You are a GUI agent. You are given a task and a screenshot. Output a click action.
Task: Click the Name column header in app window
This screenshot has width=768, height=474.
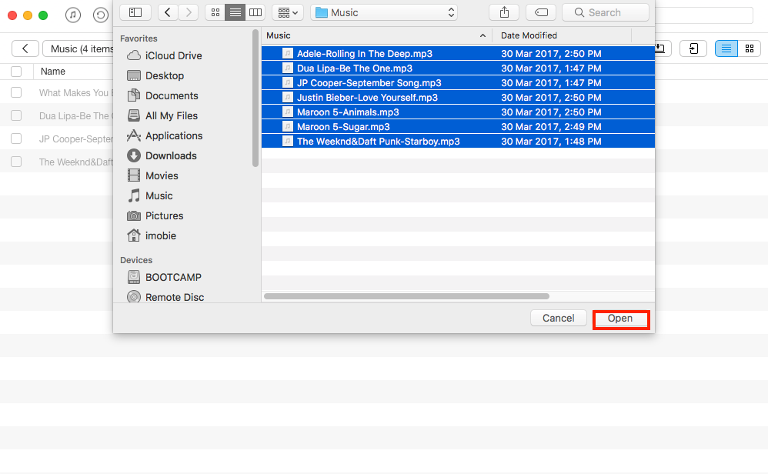53,72
